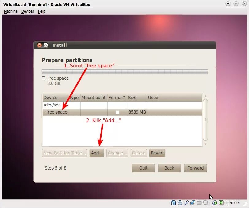Click the Size column header

[x=137, y=98]
